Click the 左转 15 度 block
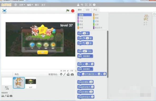The width and height of the screenshot is (156, 101). pyautogui.click(x=85, y=43)
